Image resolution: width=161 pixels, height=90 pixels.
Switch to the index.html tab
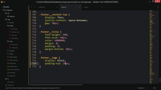tap(42, 7)
